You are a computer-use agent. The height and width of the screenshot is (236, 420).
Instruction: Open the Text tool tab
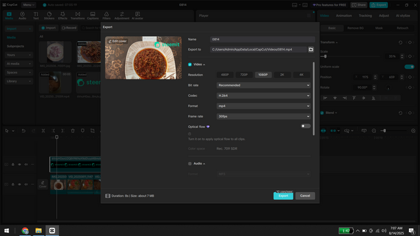(36, 16)
